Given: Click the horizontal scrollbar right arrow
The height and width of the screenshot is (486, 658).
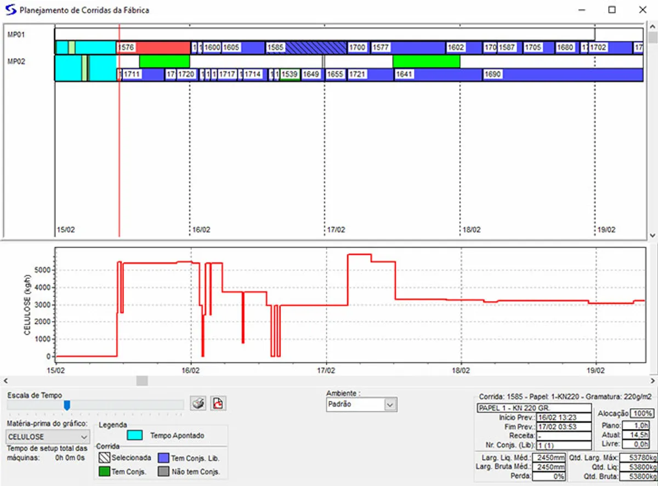Looking at the screenshot, I should pyautogui.click(x=652, y=380).
